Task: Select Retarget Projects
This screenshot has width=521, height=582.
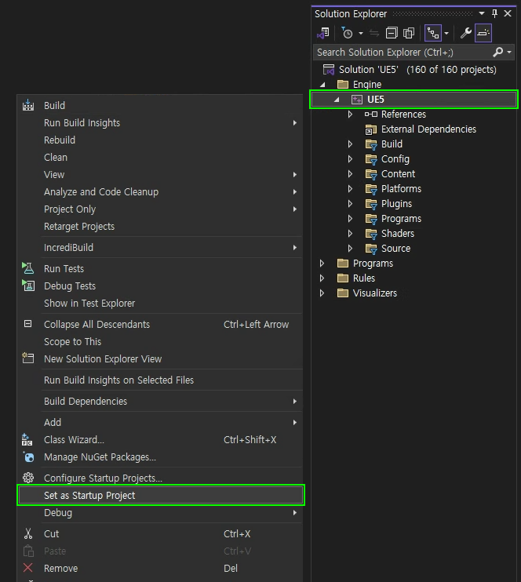Action: 79,227
